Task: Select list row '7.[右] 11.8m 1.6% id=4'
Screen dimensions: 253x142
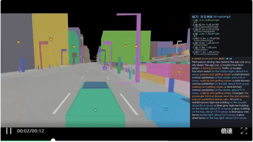Action: pos(204,47)
